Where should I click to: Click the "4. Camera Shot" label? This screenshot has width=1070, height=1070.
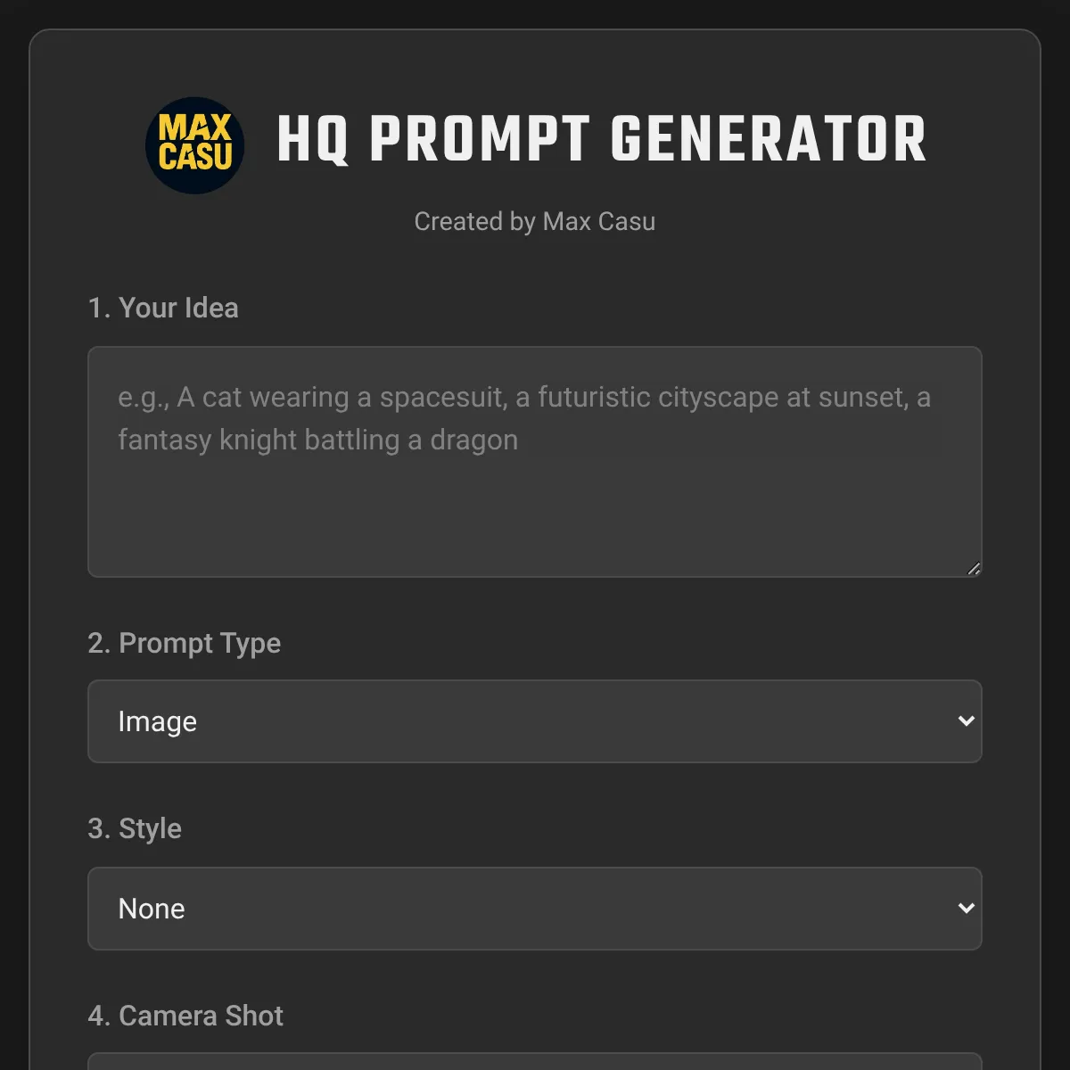185,1016
